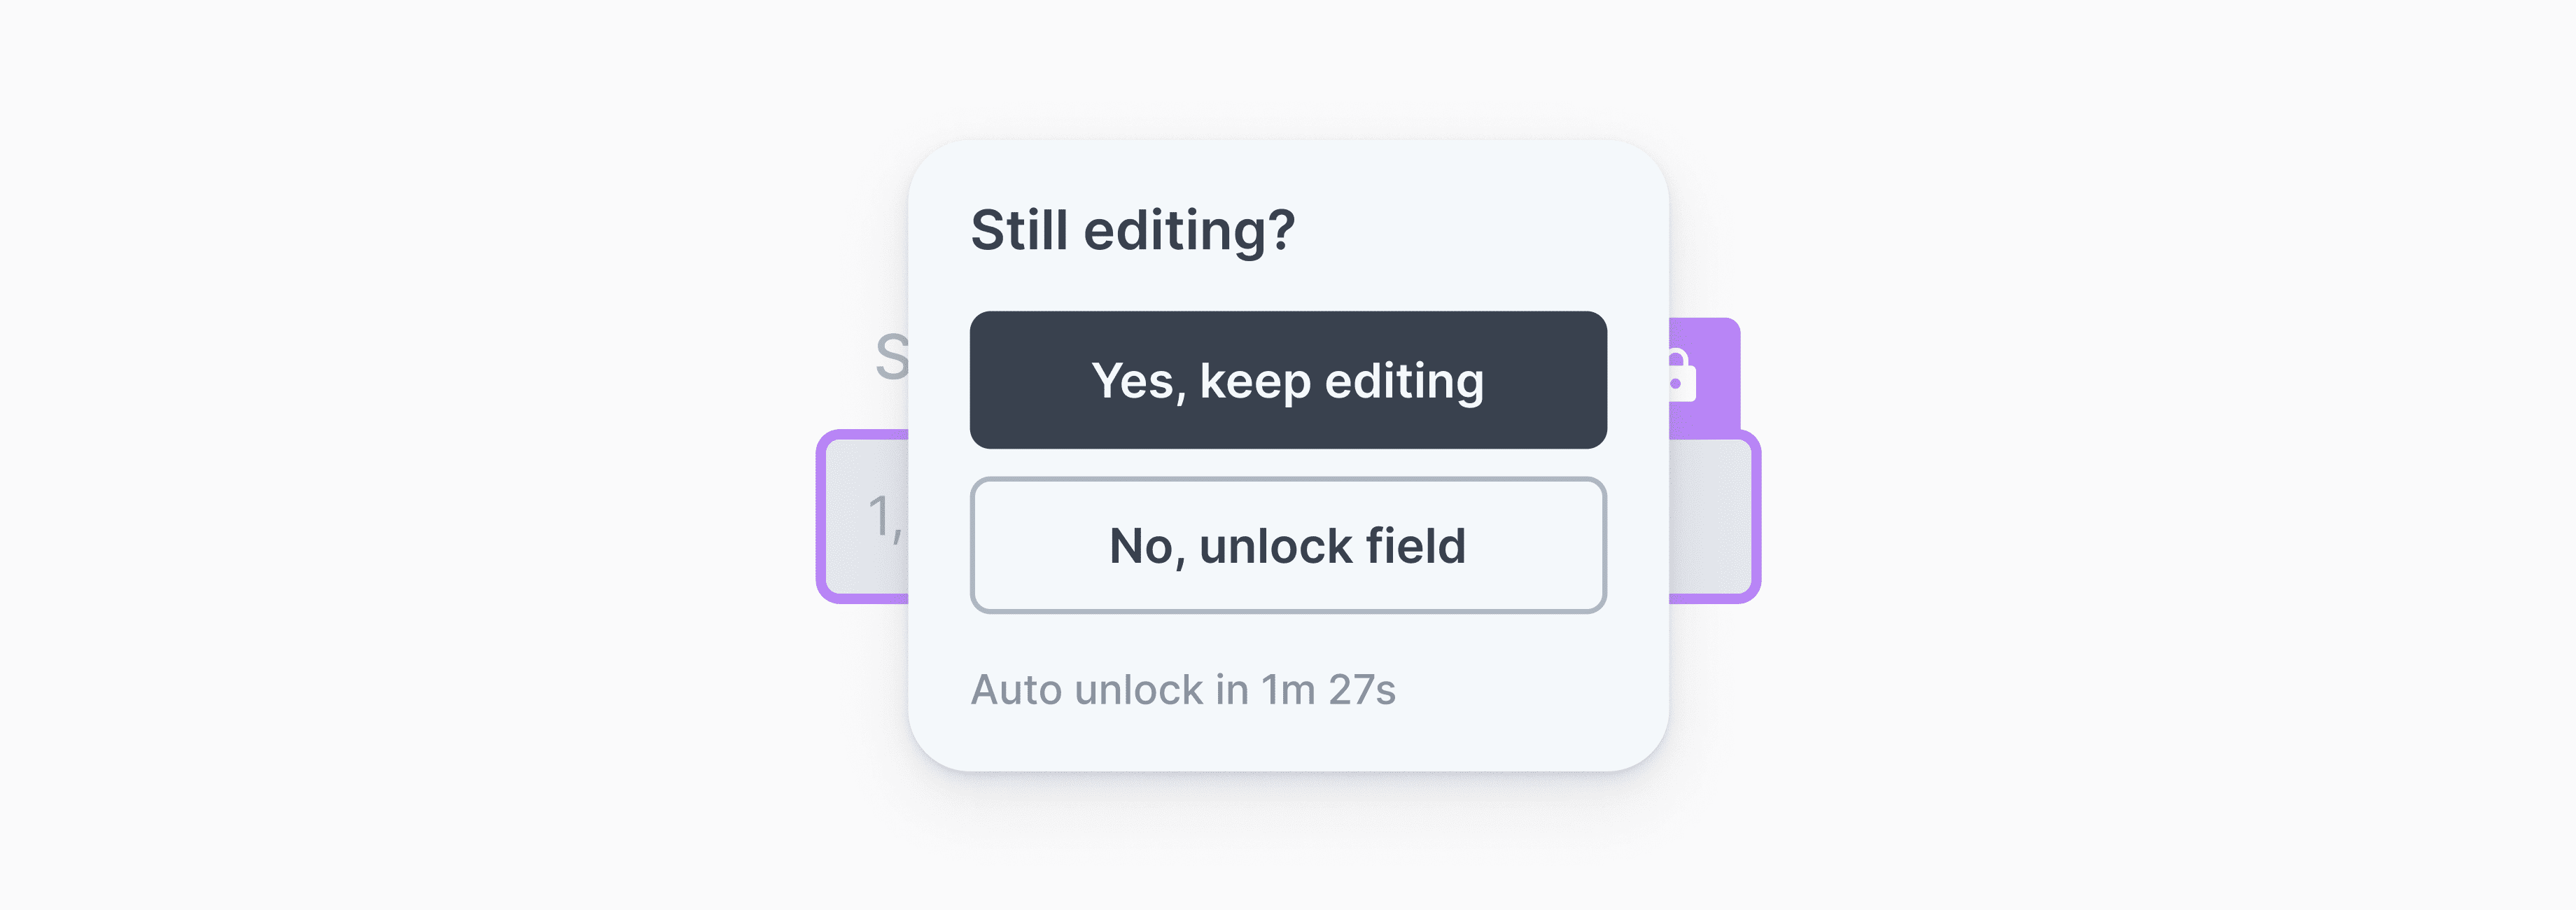Choose No, unlock field

pyautogui.click(x=1288, y=545)
